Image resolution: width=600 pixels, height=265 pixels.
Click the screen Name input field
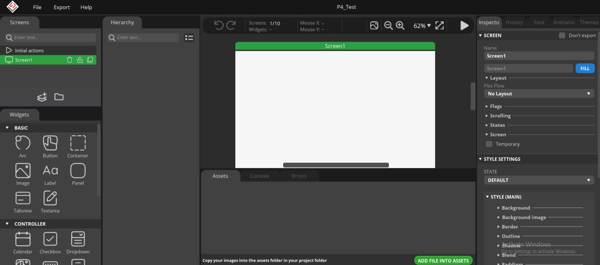(539, 56)
